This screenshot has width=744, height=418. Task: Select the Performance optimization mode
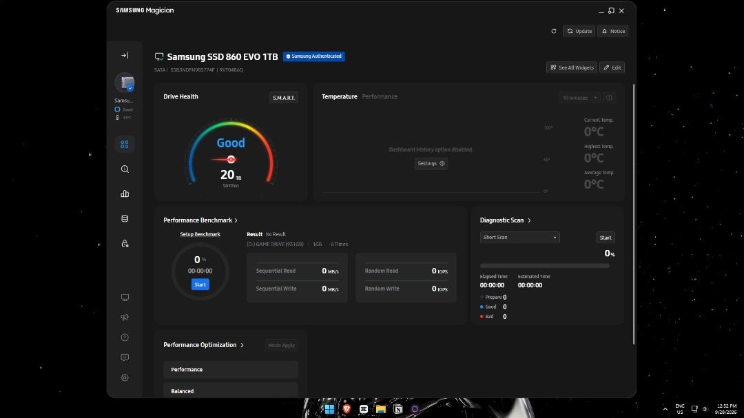(231, 370)
